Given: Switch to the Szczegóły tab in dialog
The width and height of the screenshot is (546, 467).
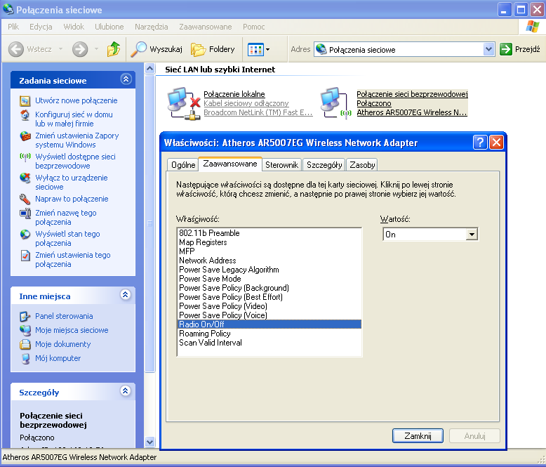Looking at the screenshot, I should coord(324,165).
